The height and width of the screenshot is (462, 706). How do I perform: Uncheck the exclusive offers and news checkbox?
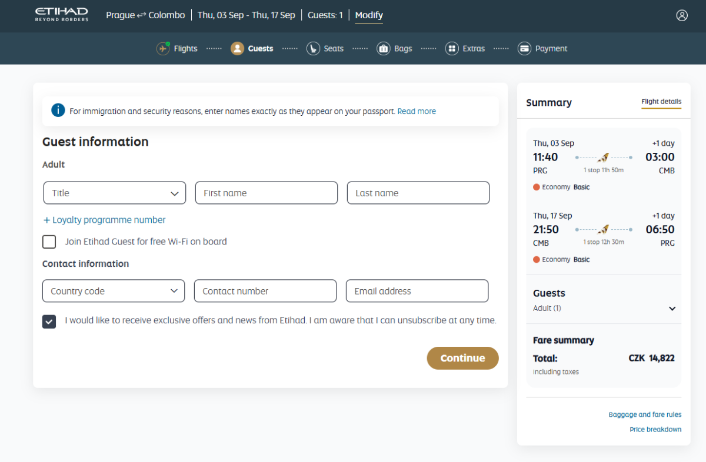click(x=49, y=321)
